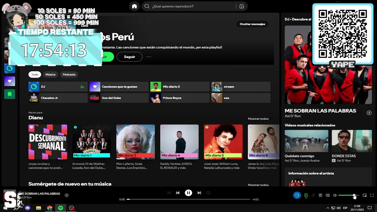The width and height of the screenshot is (377, 212).
Task: Click the system tray network icon
Action: (333, 208)
